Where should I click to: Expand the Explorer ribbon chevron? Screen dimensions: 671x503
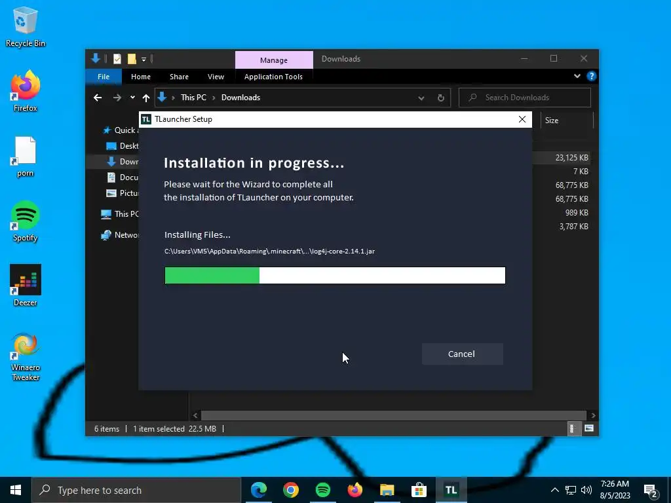577,76
